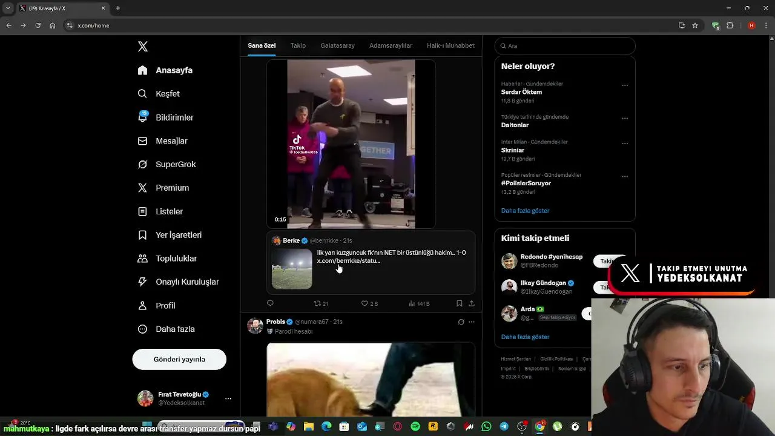
Task: Open Bildirimler notifications
Action: 165,117
